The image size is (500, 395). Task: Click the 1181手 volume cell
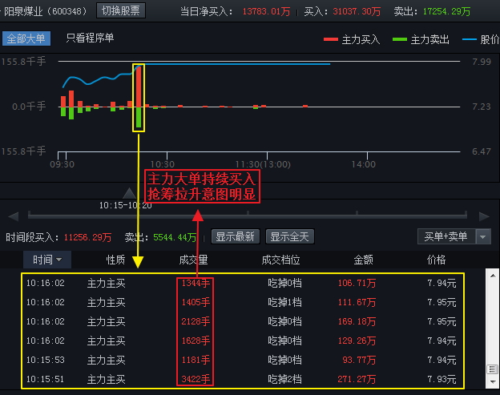[x=196, y=360]
